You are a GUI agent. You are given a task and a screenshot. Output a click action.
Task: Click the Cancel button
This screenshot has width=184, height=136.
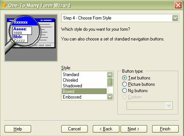pyautogui.click(x=74, y=129)
